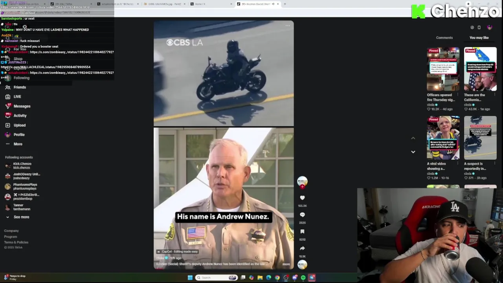Open Pr3Zid3n+B prezidentbop account

pyautogui.click(x=22, y=197)
